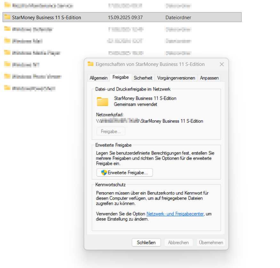Open the Anpassen tab
280x268 pixels.
209,78
